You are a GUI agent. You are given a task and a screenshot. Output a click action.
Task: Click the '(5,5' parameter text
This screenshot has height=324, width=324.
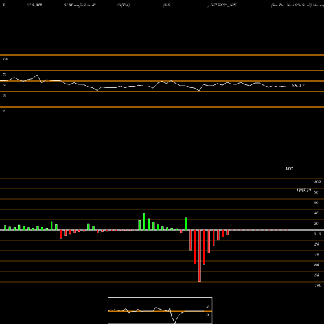[167, 5]
